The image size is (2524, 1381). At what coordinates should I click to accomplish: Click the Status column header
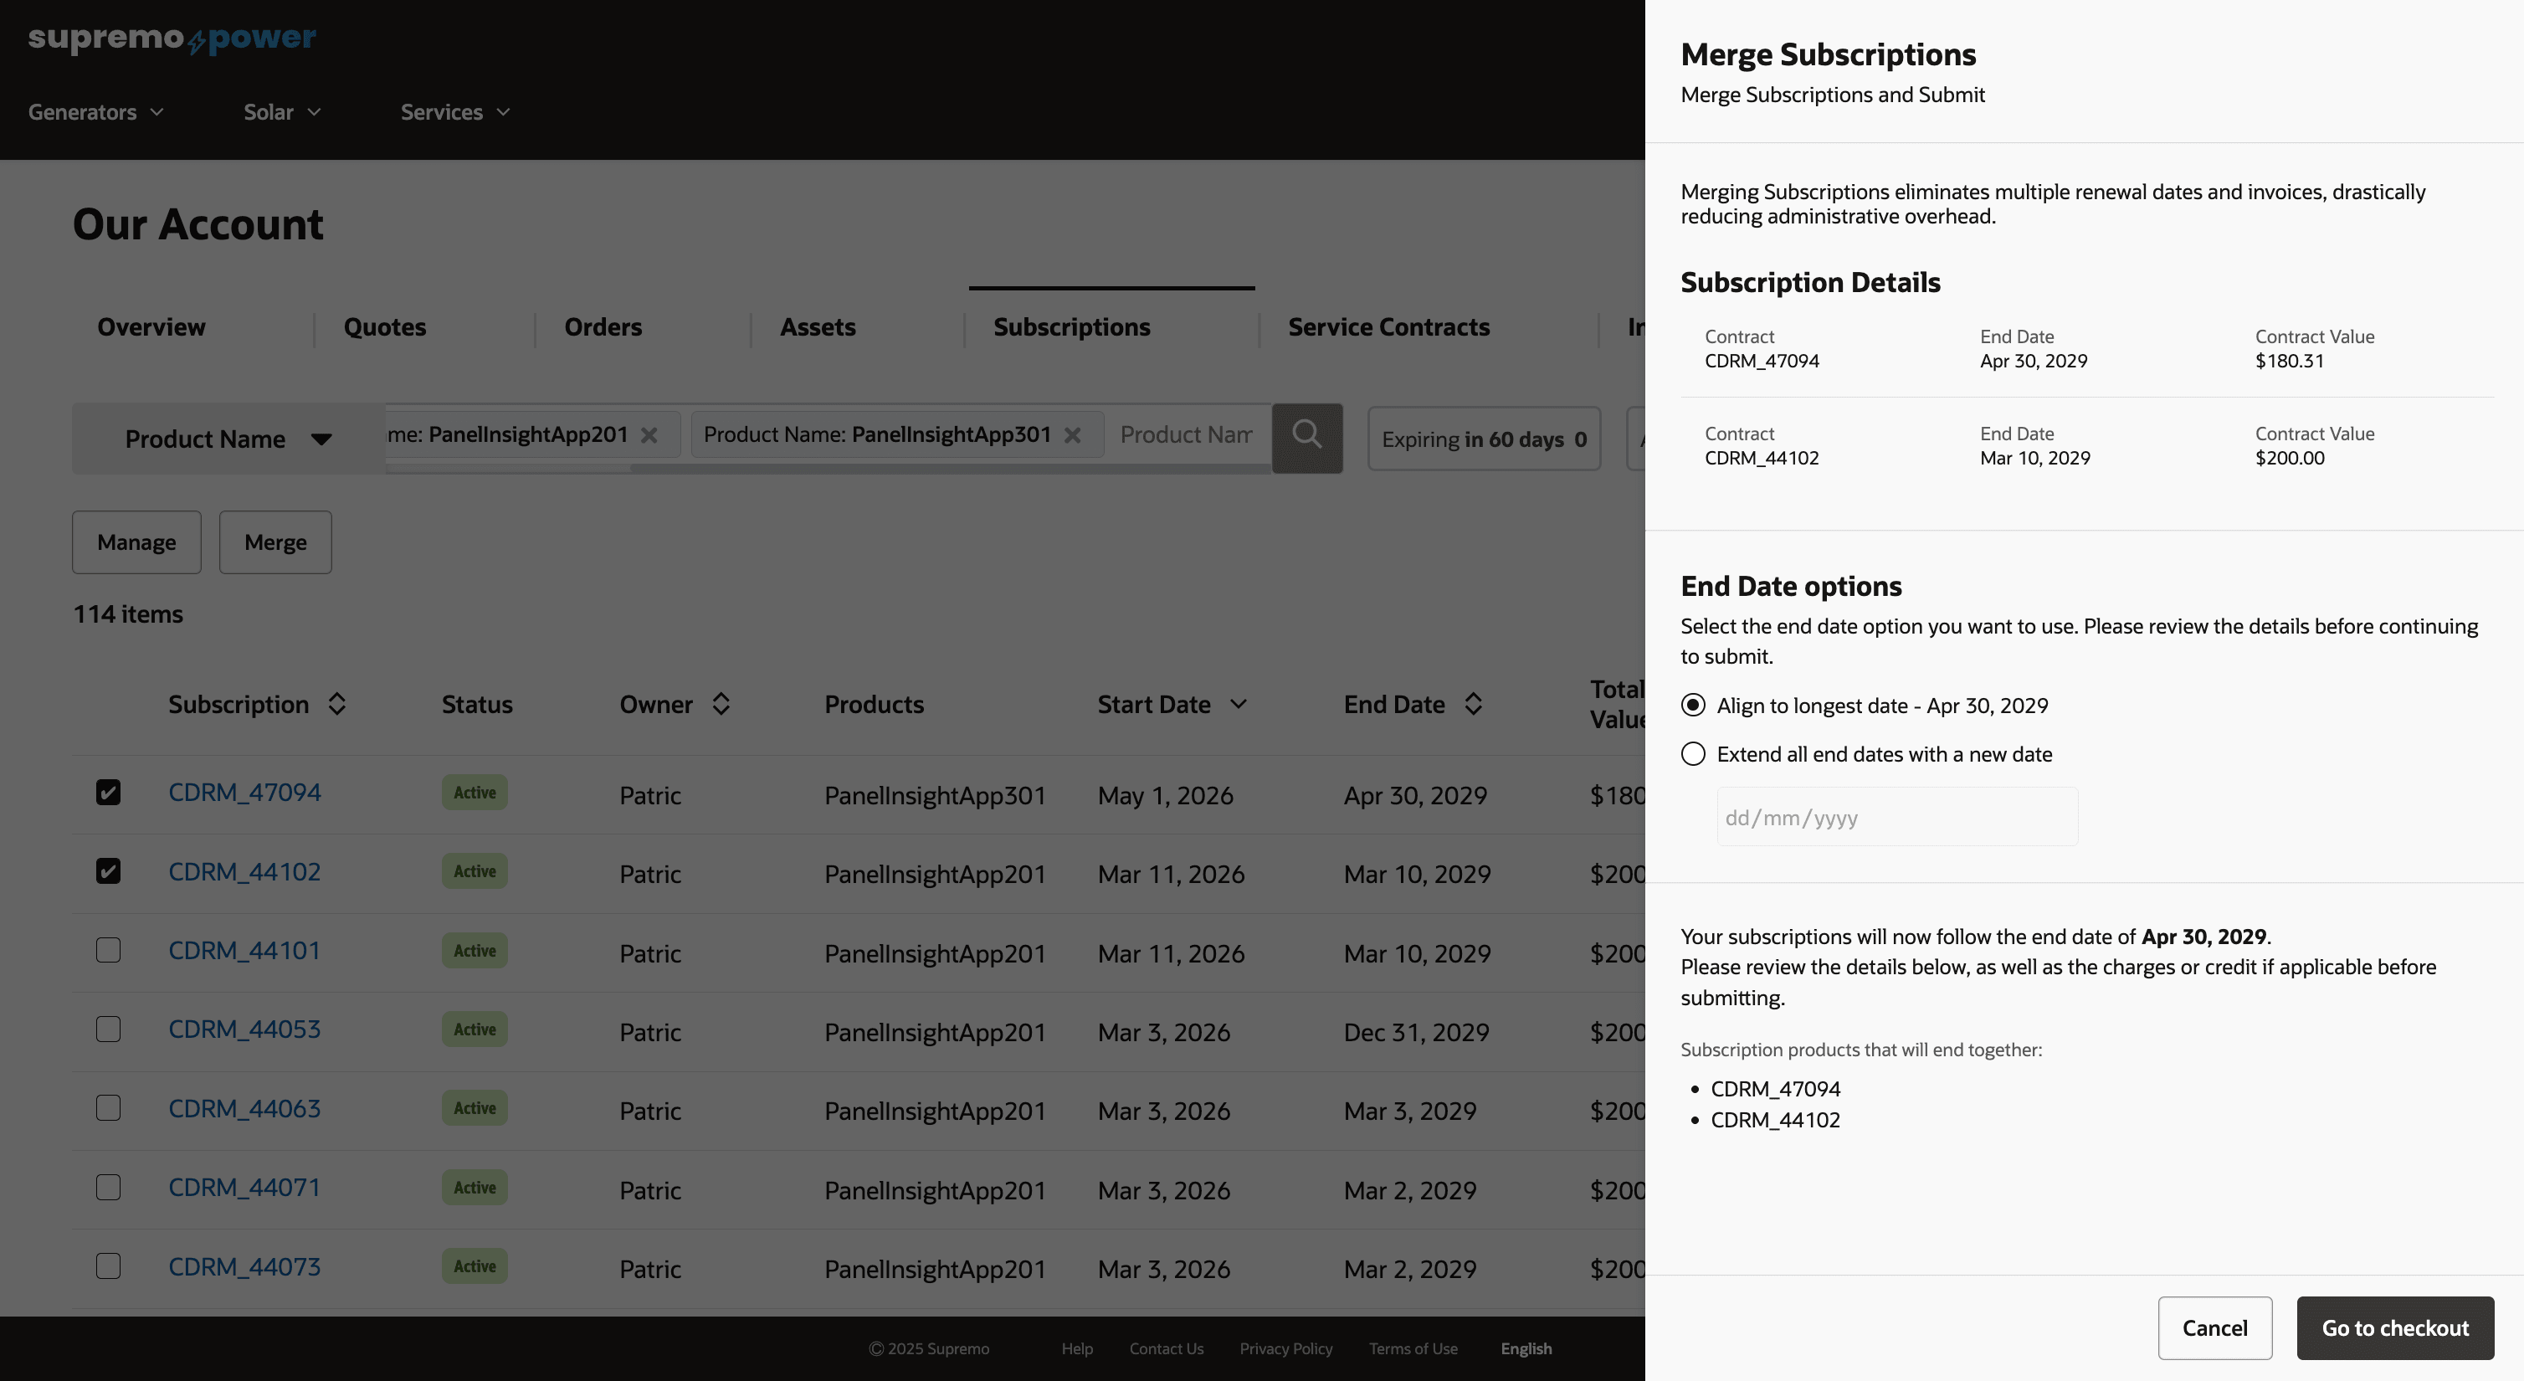[476, 704]
